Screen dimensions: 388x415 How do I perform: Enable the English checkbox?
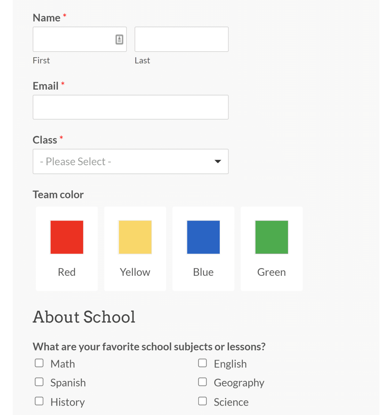(x=202, y=363)
